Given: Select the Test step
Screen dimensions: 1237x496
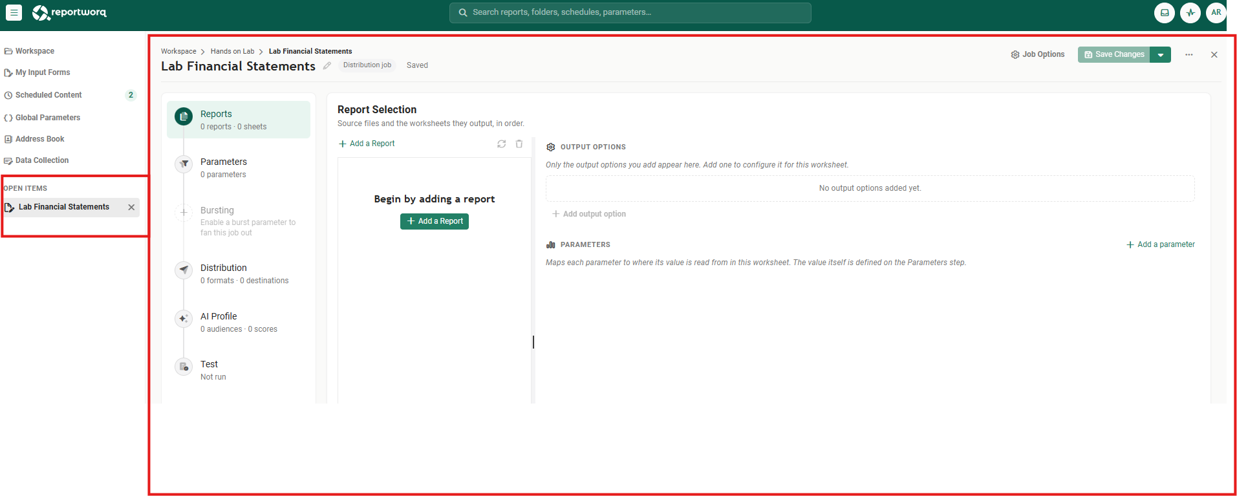Looking at the screenshot, I should (x=239, y=370).
